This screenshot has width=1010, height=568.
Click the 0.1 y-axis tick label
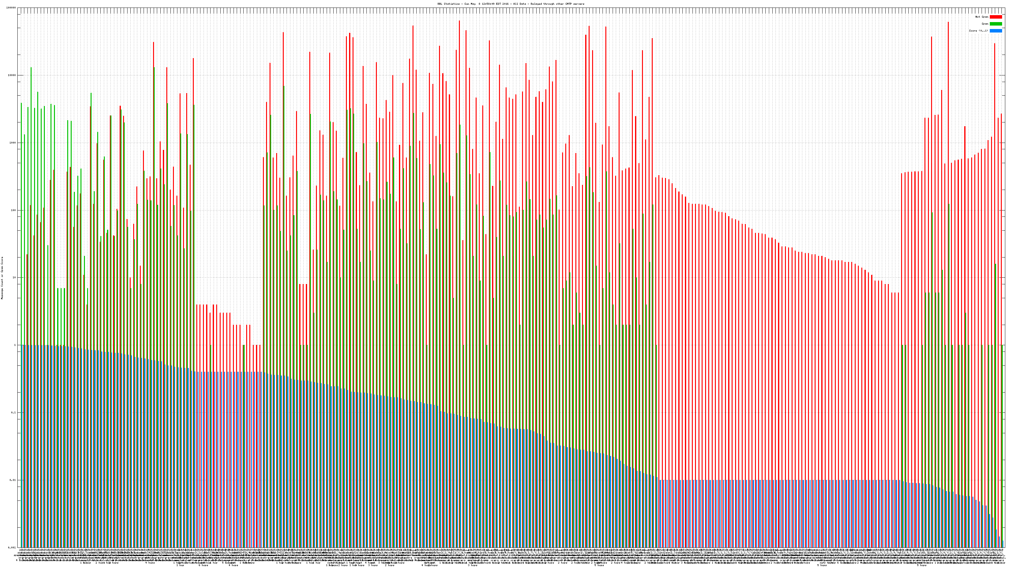pos(14,412)
